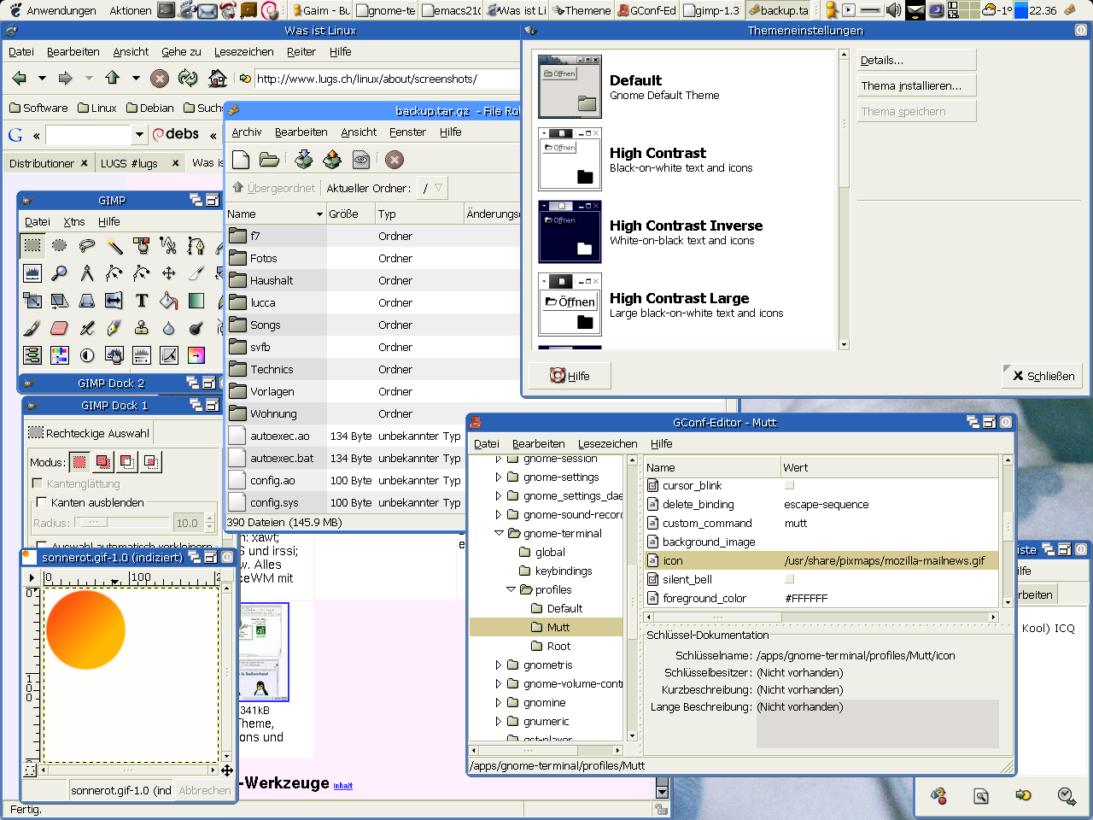
Task: Click File Roller's extract archive icon
Action: (x=332, y=160)
